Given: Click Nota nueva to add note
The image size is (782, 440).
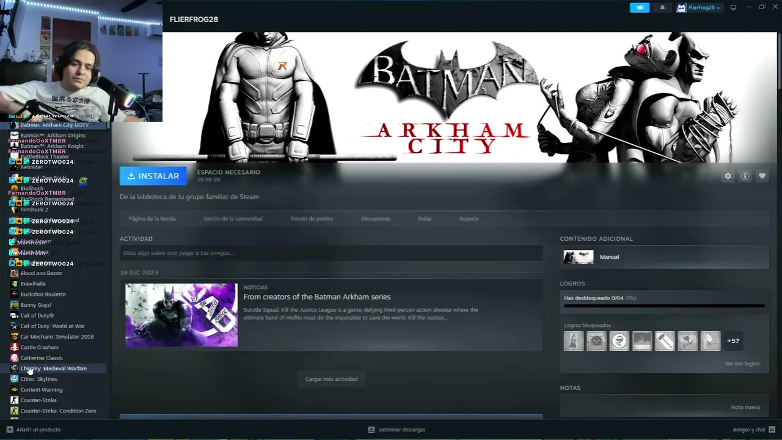Looking at the screenshot, I should pyautogui.click(x=745, y=407).
